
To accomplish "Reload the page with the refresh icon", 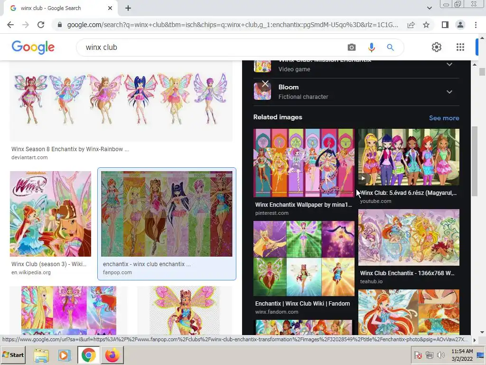I will click(x=41, y=25).
